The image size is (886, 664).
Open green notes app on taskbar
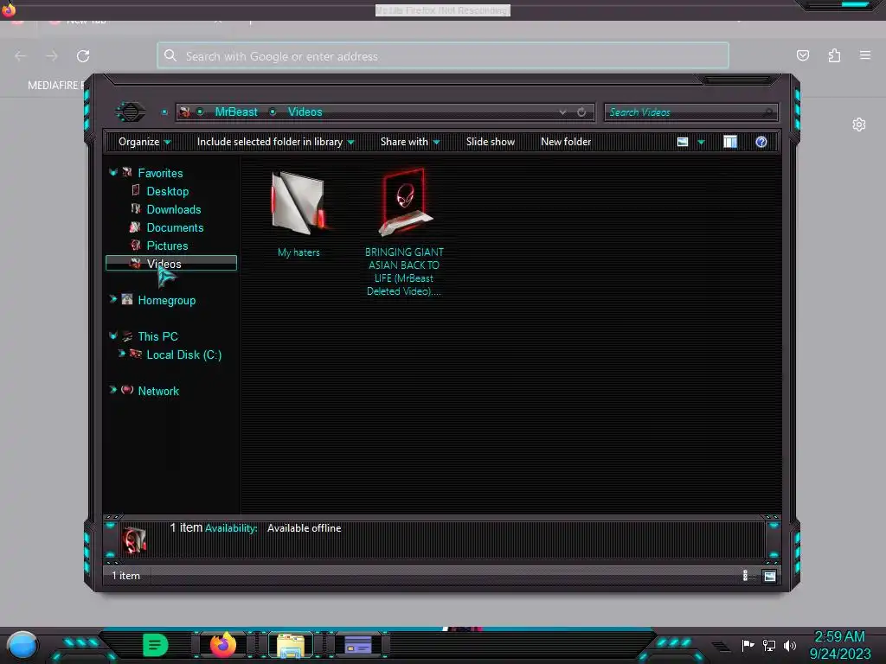(x=155, y=644)
